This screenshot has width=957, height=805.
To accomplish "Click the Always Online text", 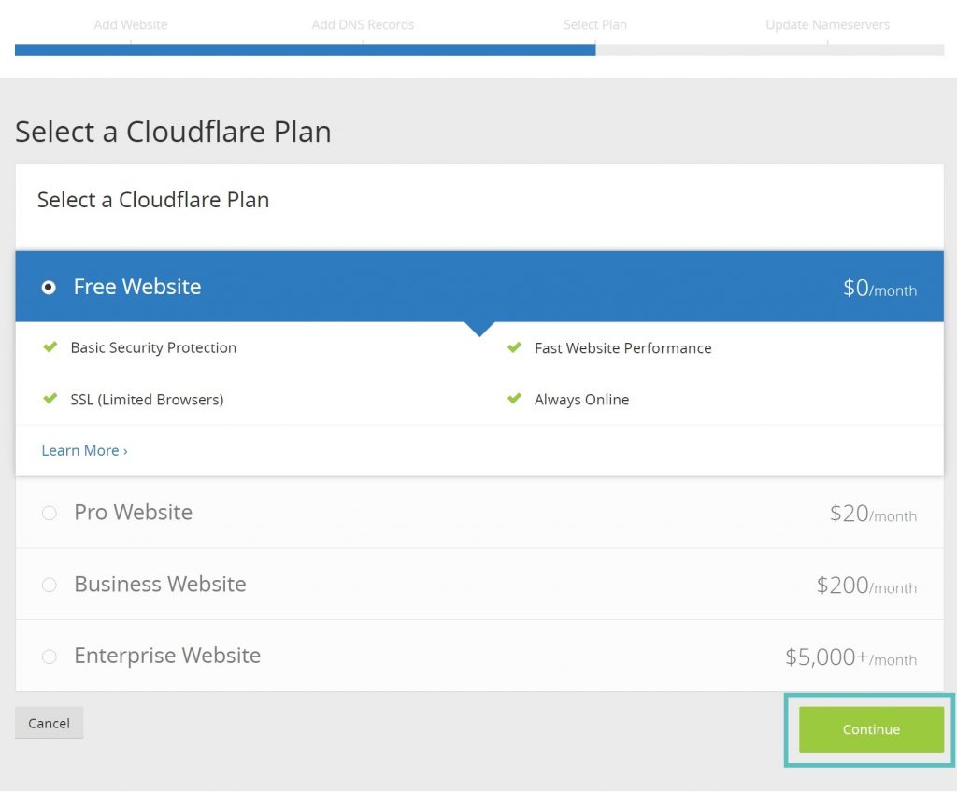I will click(x=581, y=400).
